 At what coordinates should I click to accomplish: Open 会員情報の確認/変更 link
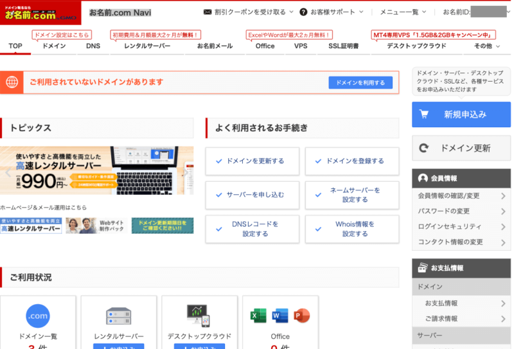coord(448,196)
